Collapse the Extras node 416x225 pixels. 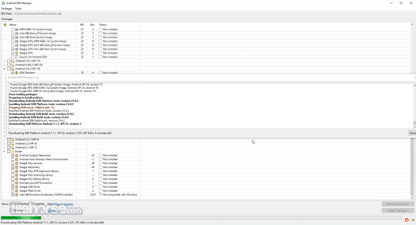click(x=4, y=151)
